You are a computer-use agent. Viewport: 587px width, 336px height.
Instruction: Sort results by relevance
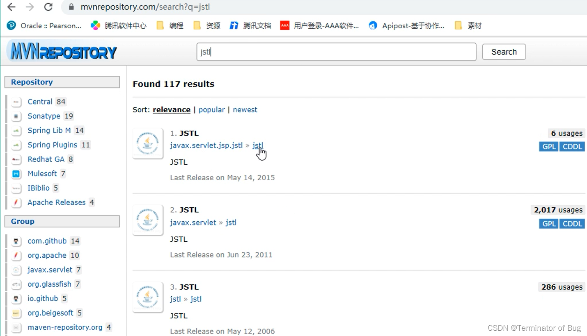172,110
